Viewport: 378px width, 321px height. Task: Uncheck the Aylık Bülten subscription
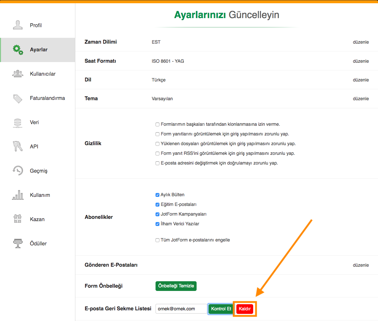point(157,195)
